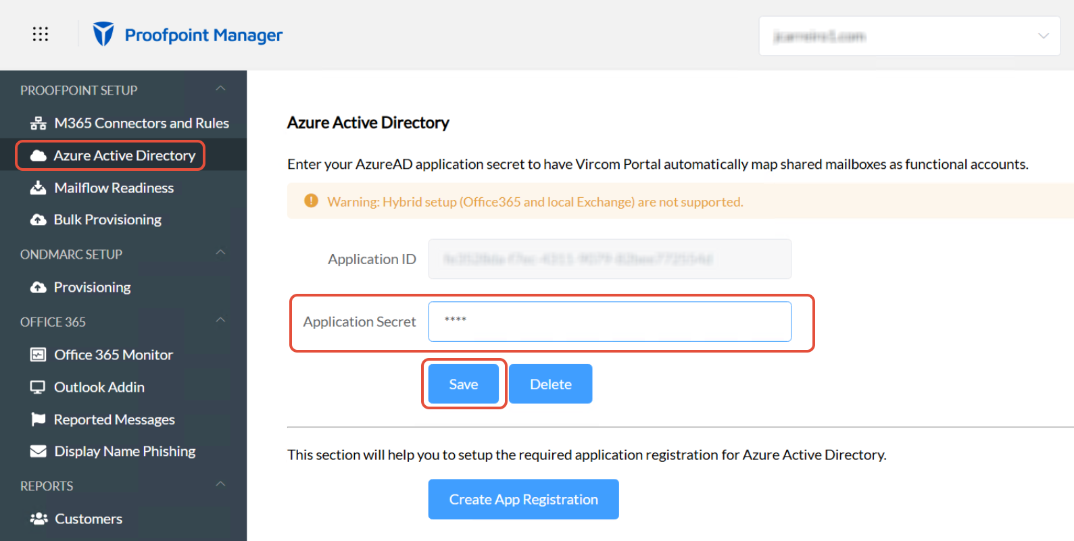Collapse the OFFICE 365 section chevron

coord(220,320)
